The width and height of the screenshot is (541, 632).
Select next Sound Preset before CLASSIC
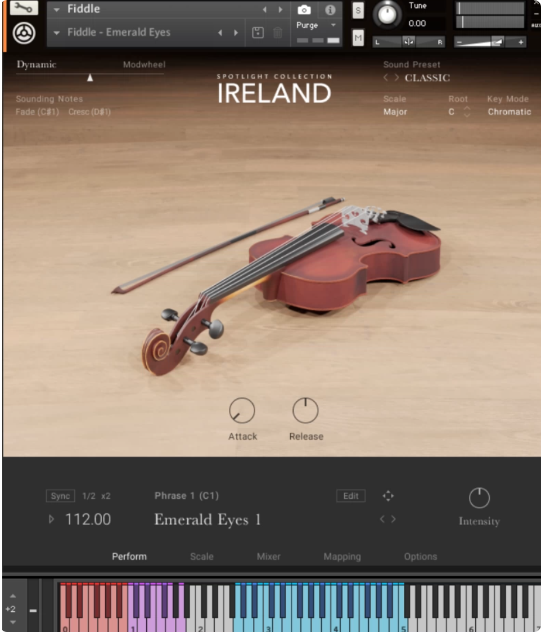397,78
